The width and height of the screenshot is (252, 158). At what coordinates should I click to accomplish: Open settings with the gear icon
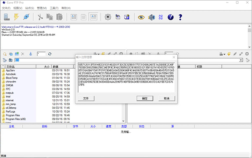[108, 17]
